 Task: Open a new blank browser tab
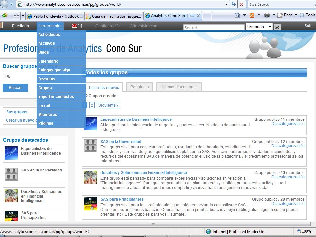(207, 16)
